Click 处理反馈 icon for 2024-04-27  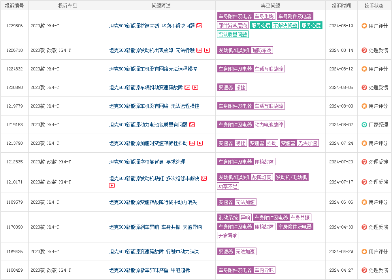pos(364,270)
